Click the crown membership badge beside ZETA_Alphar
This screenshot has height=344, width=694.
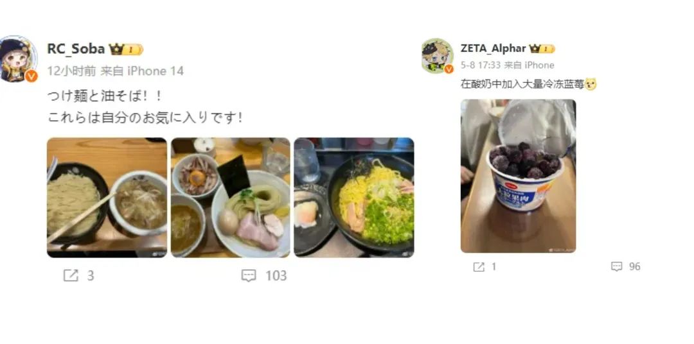(542, 49)
